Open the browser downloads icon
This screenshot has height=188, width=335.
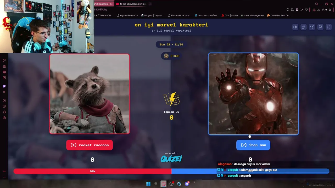[319, 10]
